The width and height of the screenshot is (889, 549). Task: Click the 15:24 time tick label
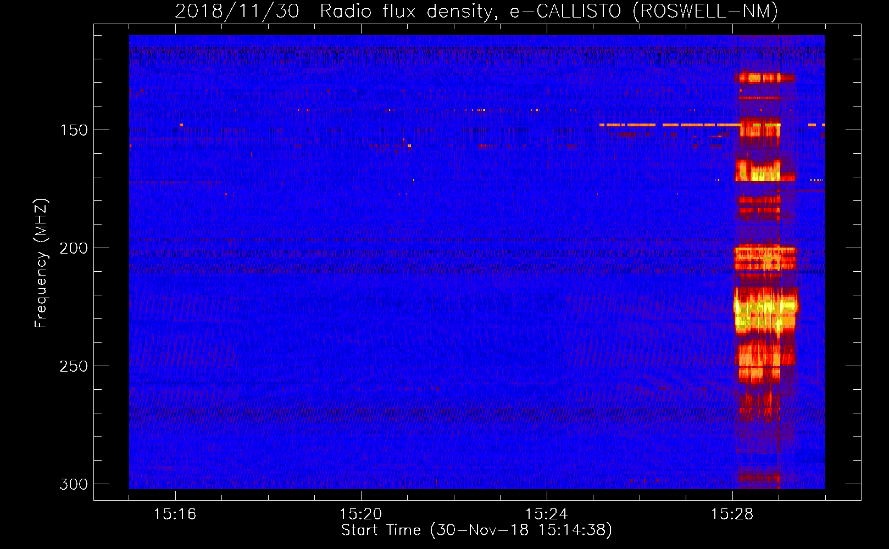547,514
